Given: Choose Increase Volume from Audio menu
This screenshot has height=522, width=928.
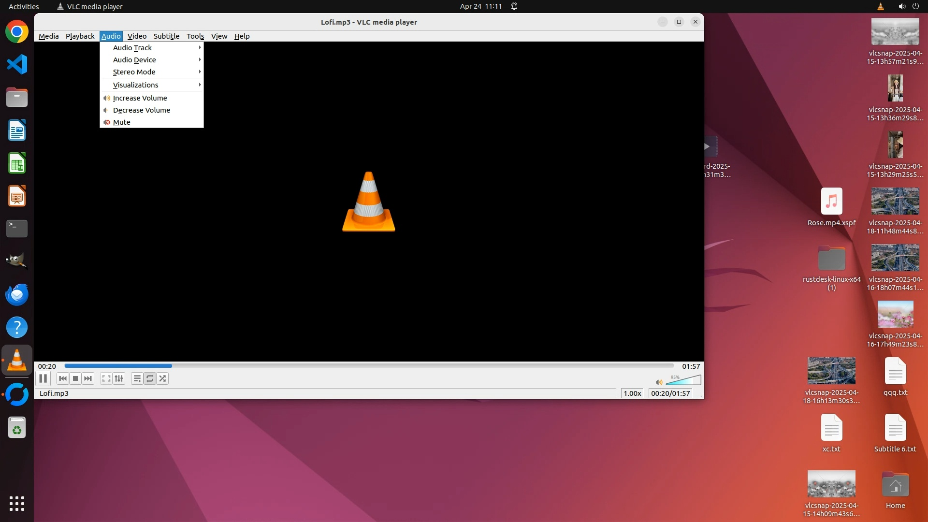Looking at the screenshot, I should 140,98.
